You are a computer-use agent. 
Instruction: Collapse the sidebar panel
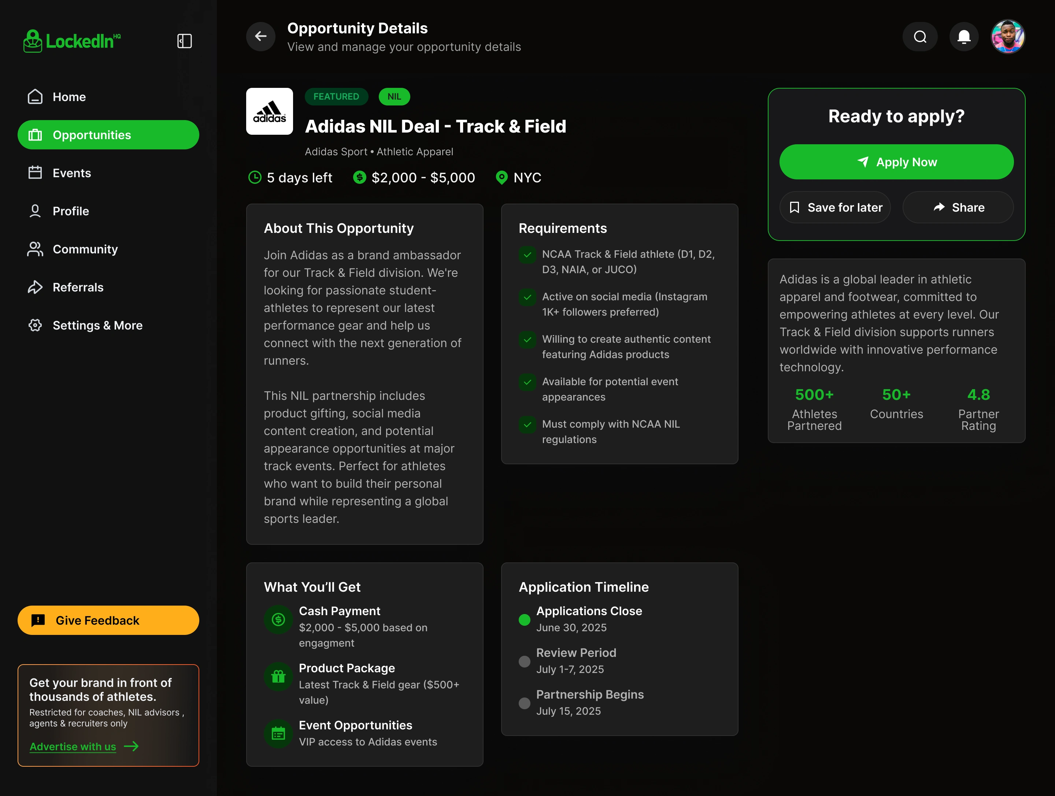[185, 41]
